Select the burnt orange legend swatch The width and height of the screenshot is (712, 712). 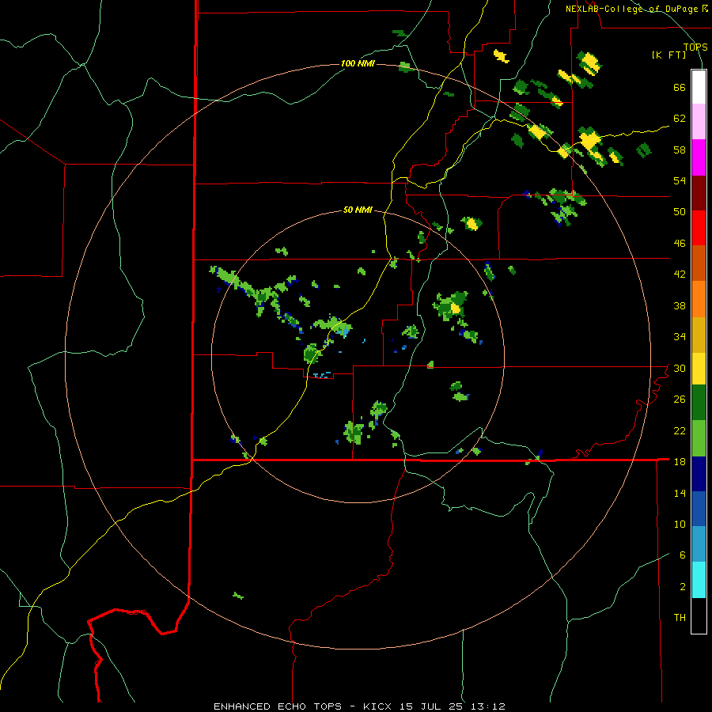pyautogui.click(x=699, y=263)
